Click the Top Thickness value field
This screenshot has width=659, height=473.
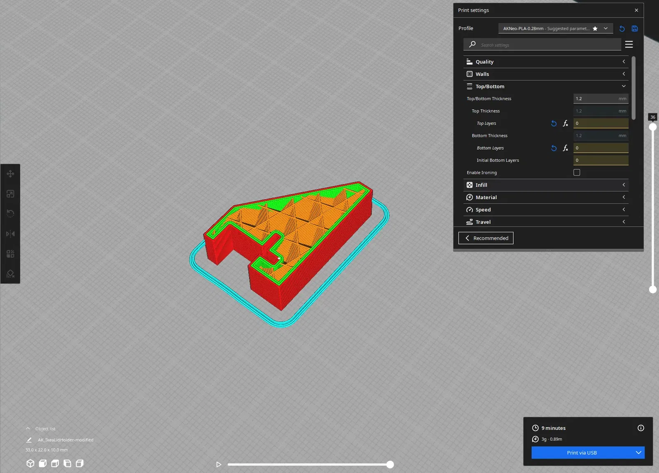coord(601,111)
